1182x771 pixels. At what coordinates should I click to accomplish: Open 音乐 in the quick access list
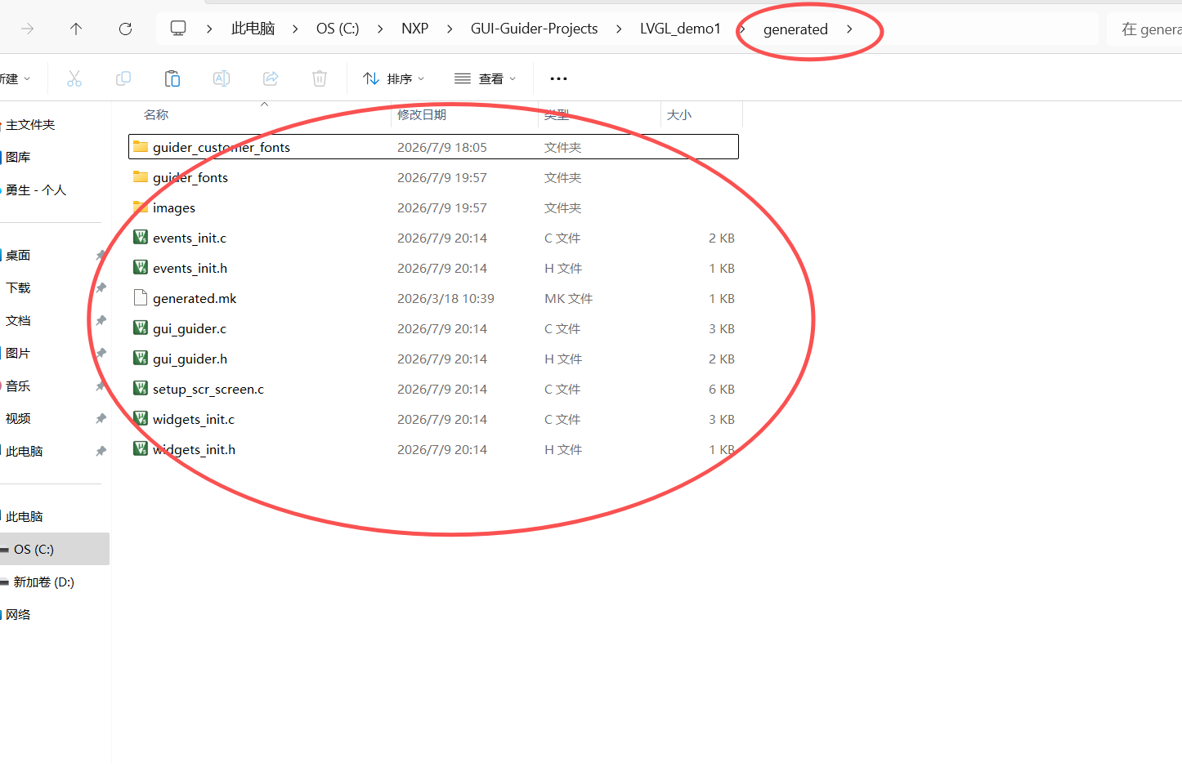pyautogui.click(x=18, y=385)
